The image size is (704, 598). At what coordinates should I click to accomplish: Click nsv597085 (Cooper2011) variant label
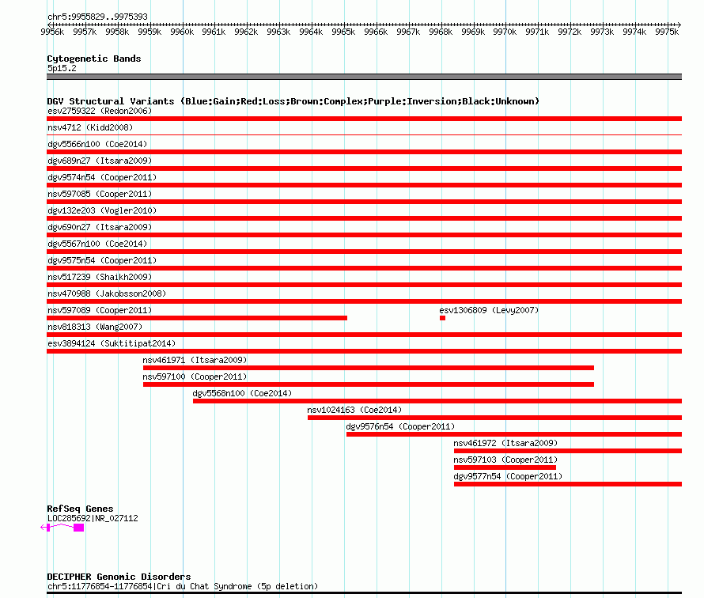point(100,194)
